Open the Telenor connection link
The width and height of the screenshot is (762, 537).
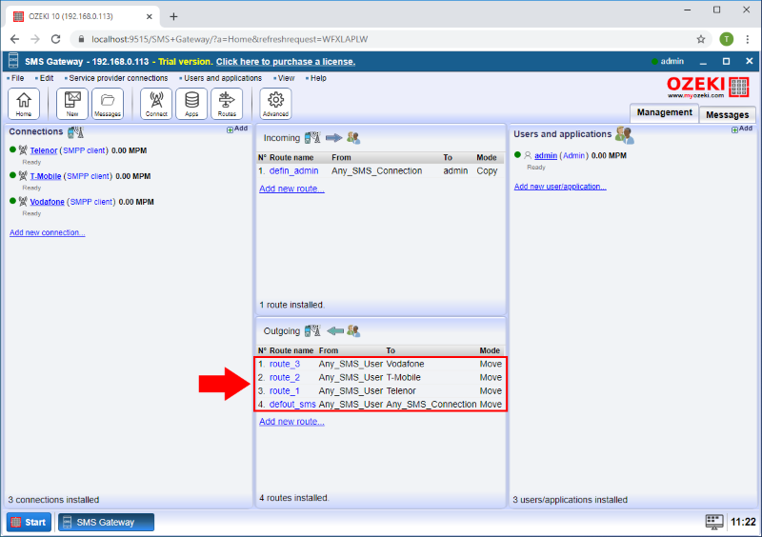click(44, 150)
